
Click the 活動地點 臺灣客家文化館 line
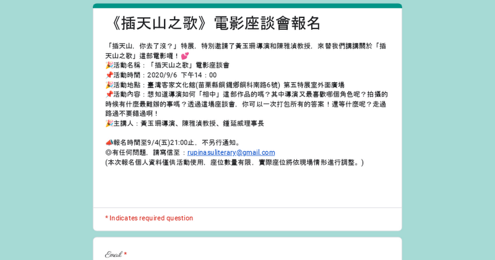coord(225,85)
